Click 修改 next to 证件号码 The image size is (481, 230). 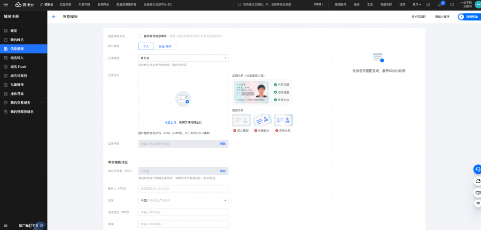223,144
